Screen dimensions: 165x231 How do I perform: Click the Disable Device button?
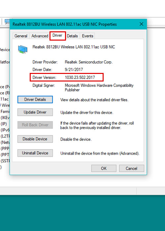pyautogui.click(x=35, y=139)
